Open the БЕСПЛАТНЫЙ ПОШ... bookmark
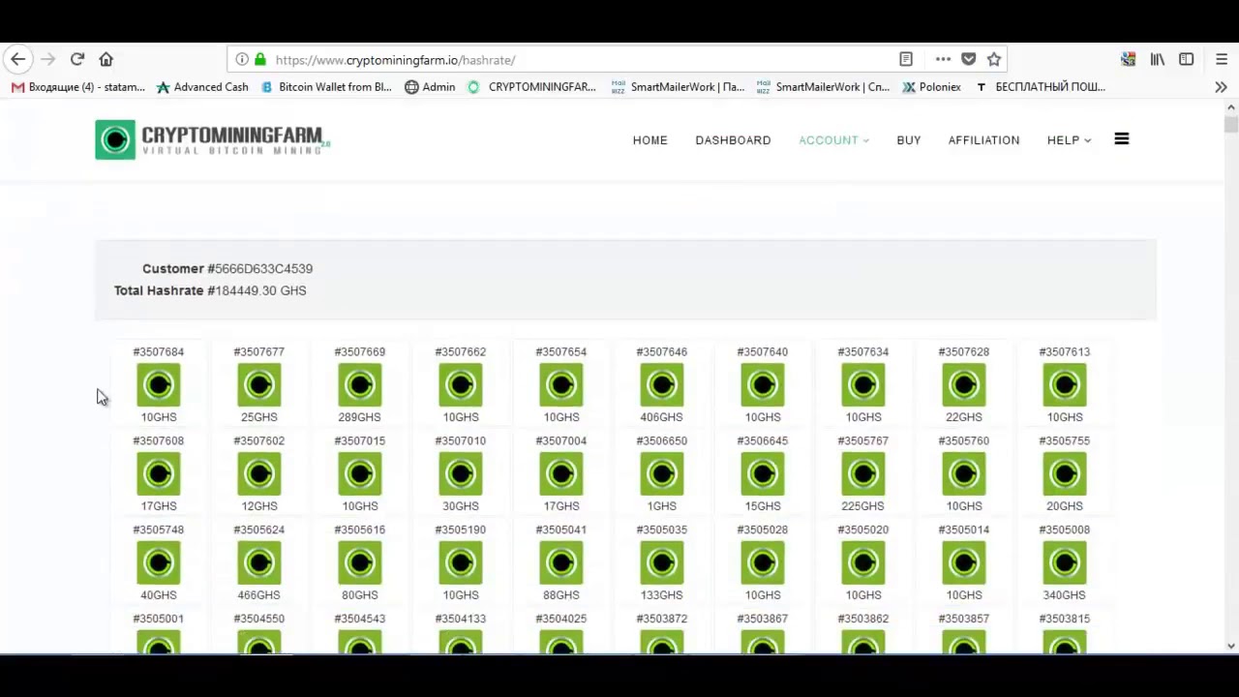This screenshot has height=697, width=1239. 1040,87
